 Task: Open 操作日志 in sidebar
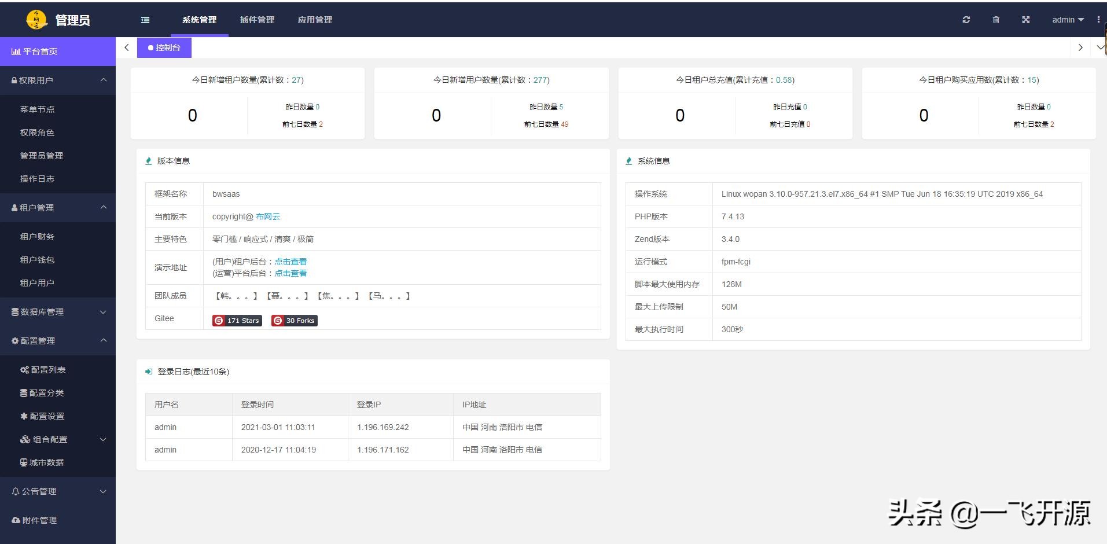(x=37, y=179)
